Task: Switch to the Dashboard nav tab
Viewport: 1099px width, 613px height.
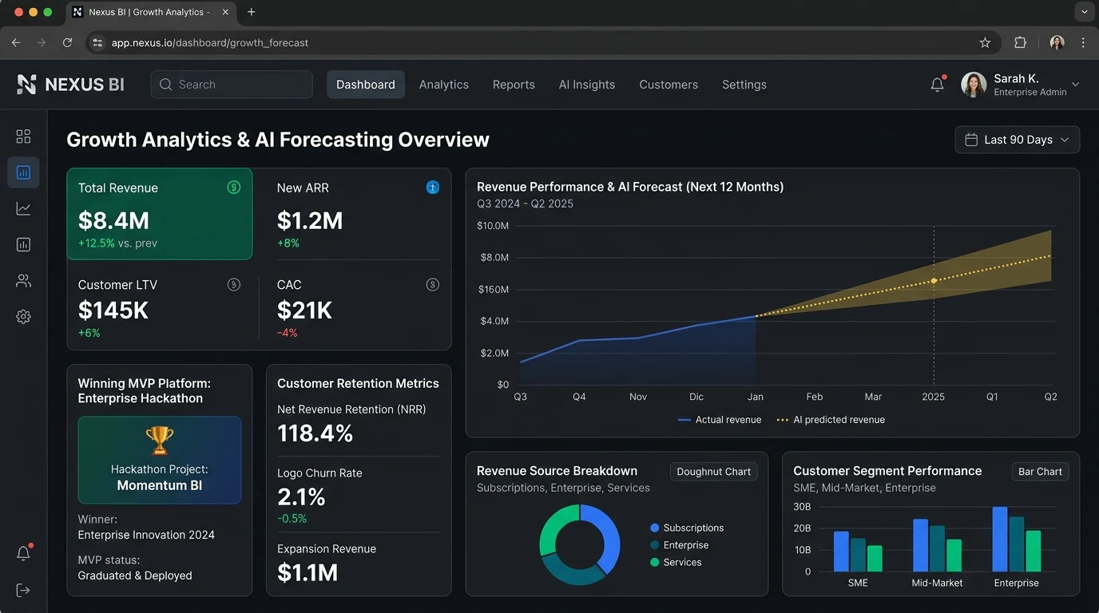Action: [366, 85]
